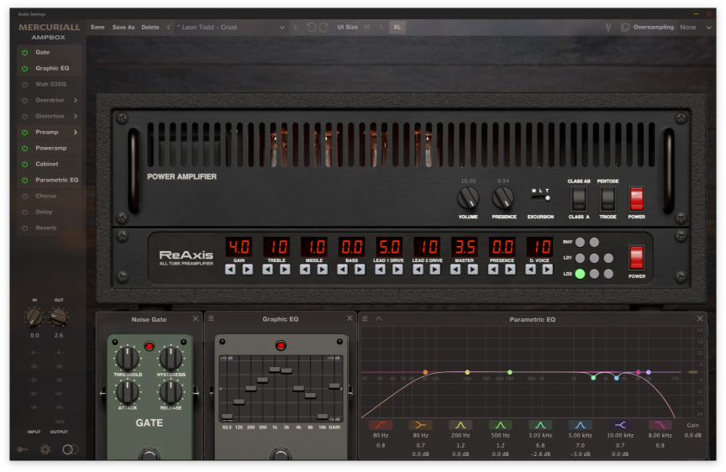This screenshot has height=472, width=726.
Task: Select the lit green LD2 channel button
Action: click(580, 274)
